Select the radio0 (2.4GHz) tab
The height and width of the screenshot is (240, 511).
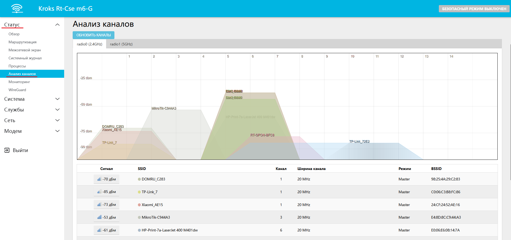tap(90, 44)
